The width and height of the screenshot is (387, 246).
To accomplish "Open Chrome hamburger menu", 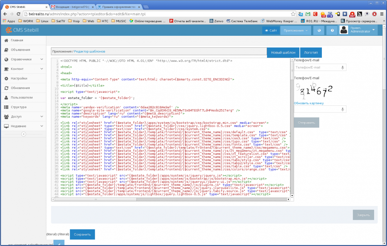I will (382, 14).
